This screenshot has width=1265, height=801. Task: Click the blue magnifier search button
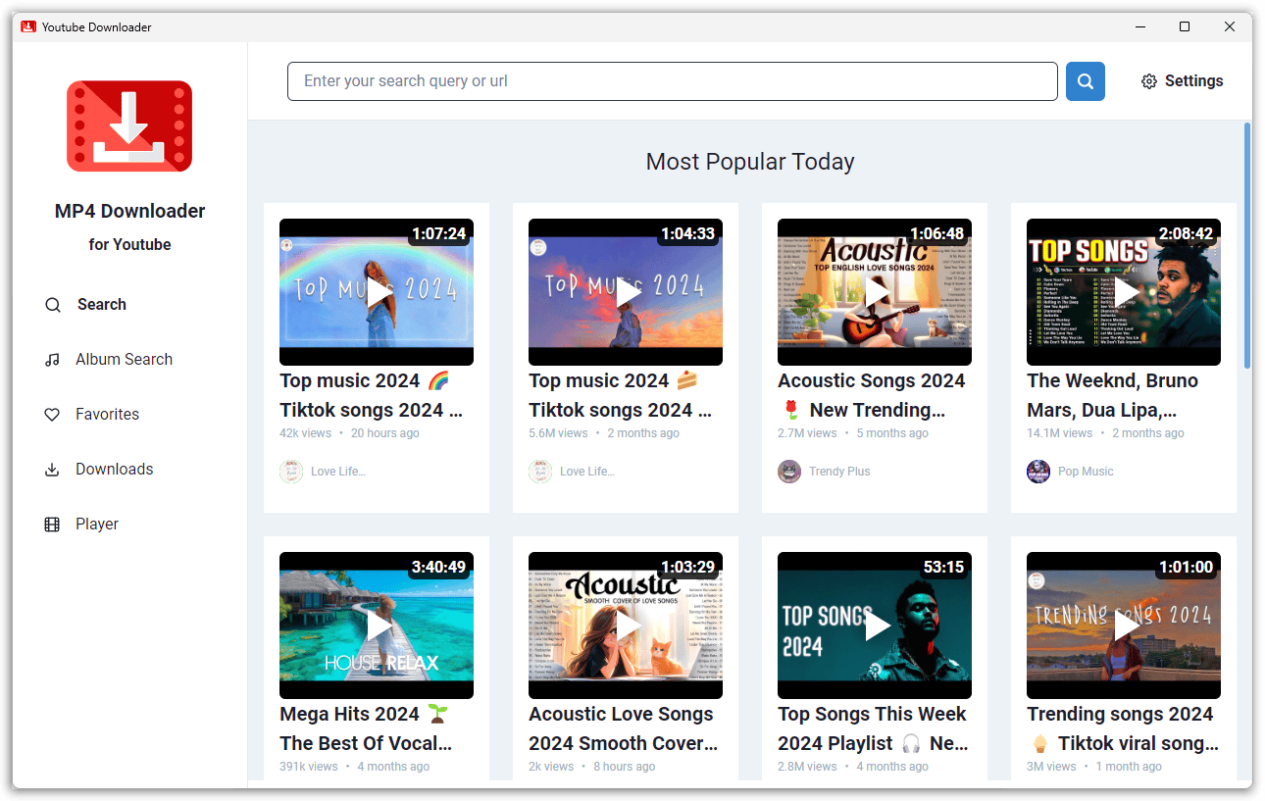[x=1086, y=81]
